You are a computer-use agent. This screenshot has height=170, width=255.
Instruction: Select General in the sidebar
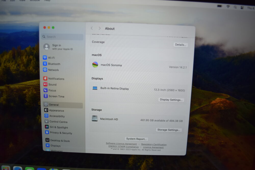[x=63, y=105]
